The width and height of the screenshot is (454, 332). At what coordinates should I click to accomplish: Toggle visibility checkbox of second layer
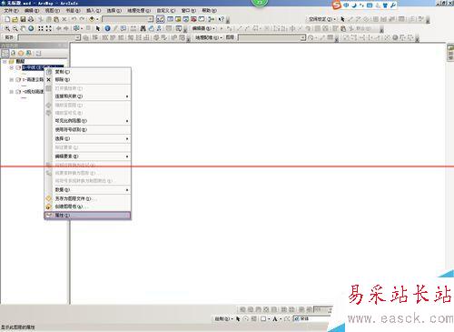18,80
